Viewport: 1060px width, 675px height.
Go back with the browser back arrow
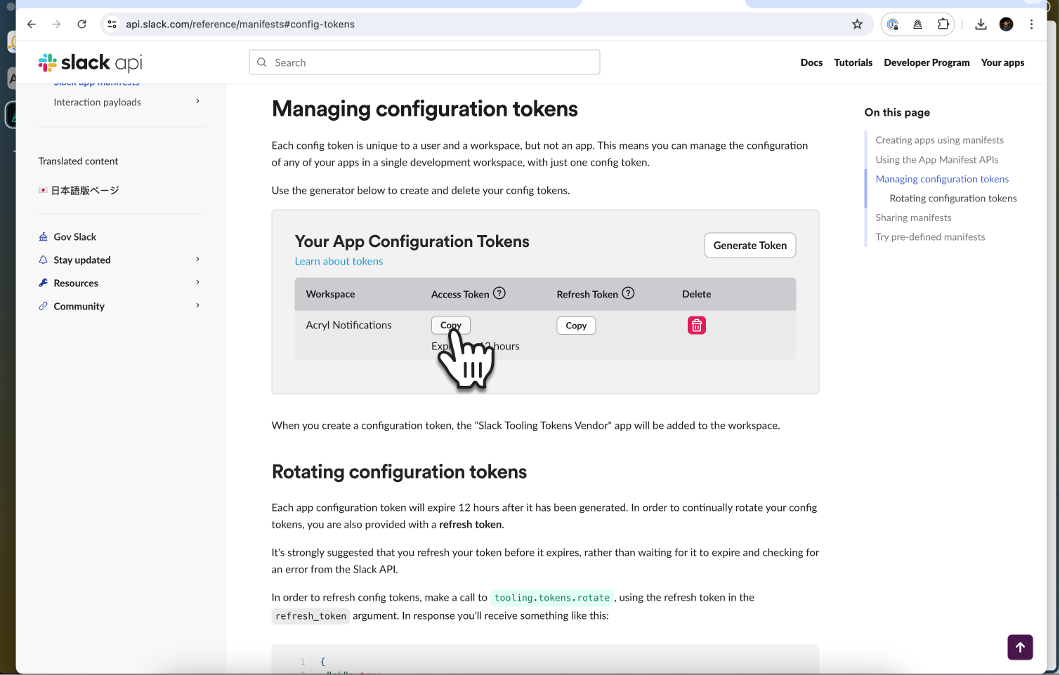point(32,24)
